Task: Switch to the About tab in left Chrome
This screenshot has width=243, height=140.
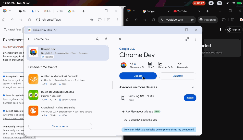Action: point(23,11)
